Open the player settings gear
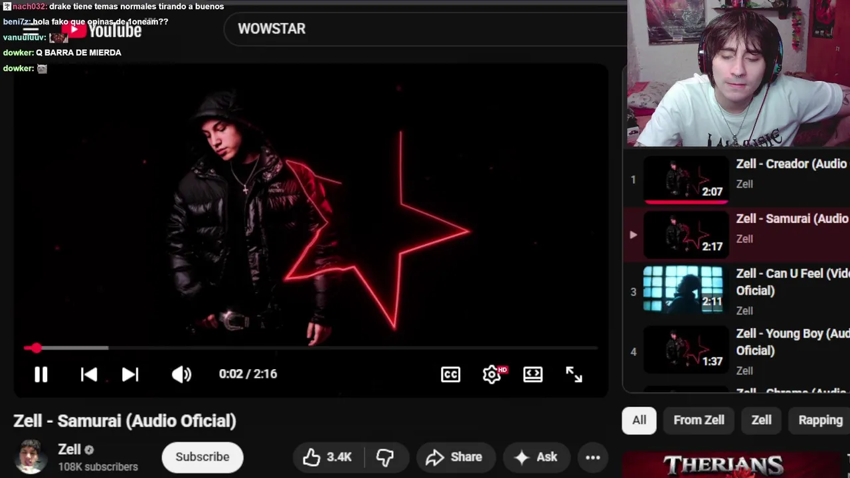Screen dimensions: 850x478 pyautogui.click(x=492, y=374)
